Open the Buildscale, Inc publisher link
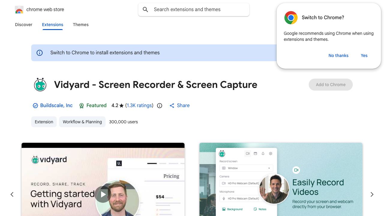The width and height of the screenshot is (384, 216). (x=56, y=106)
